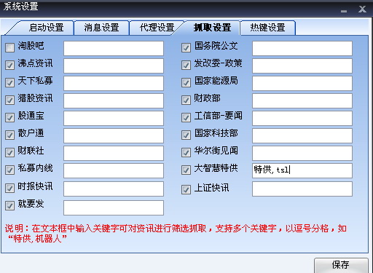Disable the 散户通 checkbox
The image size is (373, 273).
click(x=9, y=135)
